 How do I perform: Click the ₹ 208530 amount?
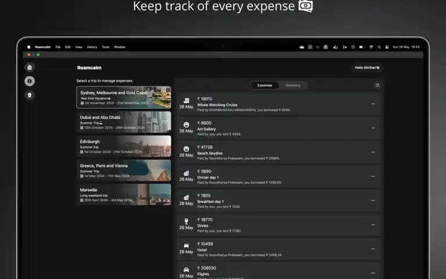(207, 268)
